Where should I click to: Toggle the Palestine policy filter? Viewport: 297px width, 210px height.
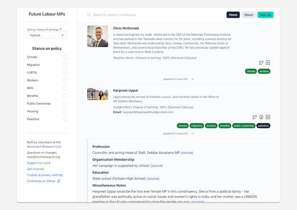coord(65,119)
